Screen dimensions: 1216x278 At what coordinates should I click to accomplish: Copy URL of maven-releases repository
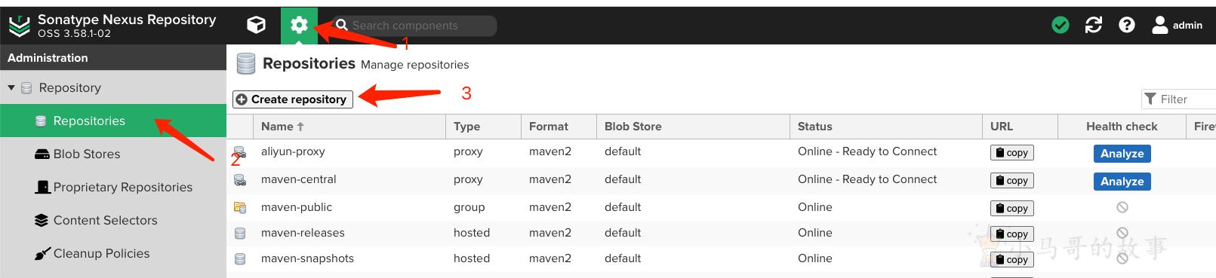[1011, 234]
